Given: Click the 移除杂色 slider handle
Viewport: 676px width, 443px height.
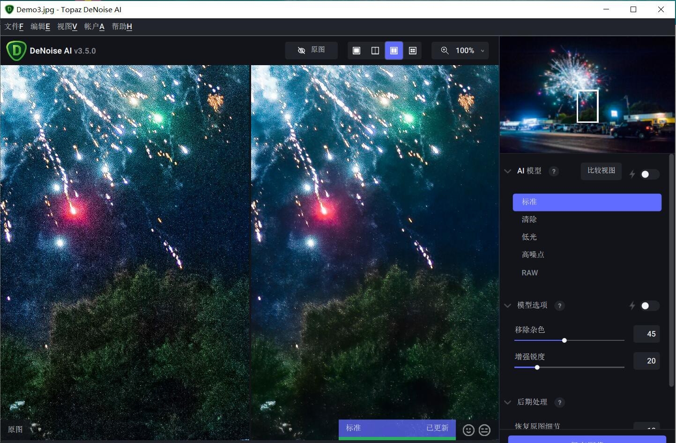Looking at the screenshot, I should tap(565, 340).
